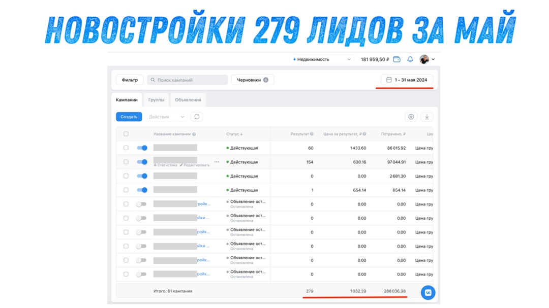Screen dimensions: 549x308
Task: Expand the profile chevron next to avatar
Action: click(x=433, y=59)
